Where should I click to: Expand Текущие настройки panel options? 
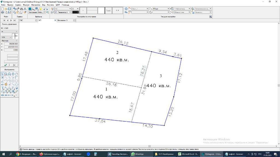211,17
